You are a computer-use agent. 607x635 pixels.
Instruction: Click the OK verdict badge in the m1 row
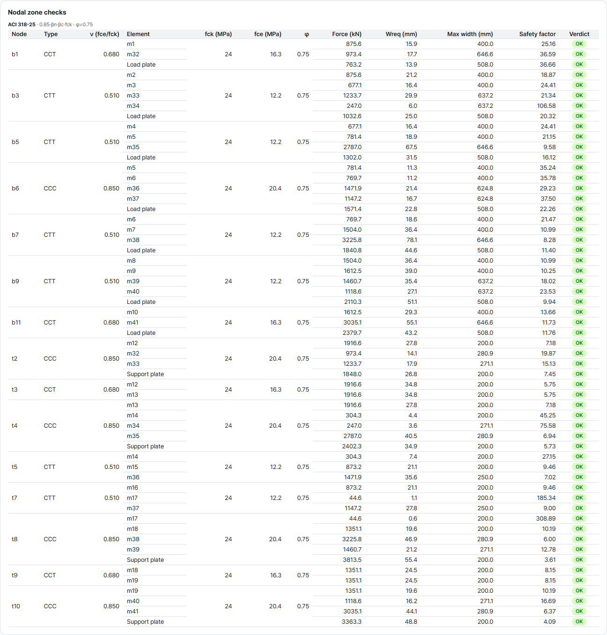(579, 44)
